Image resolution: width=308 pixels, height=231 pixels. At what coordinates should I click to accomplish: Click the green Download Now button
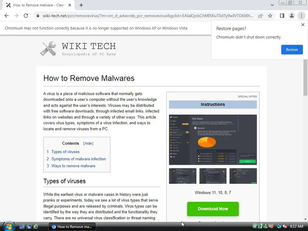click(213, 209)
